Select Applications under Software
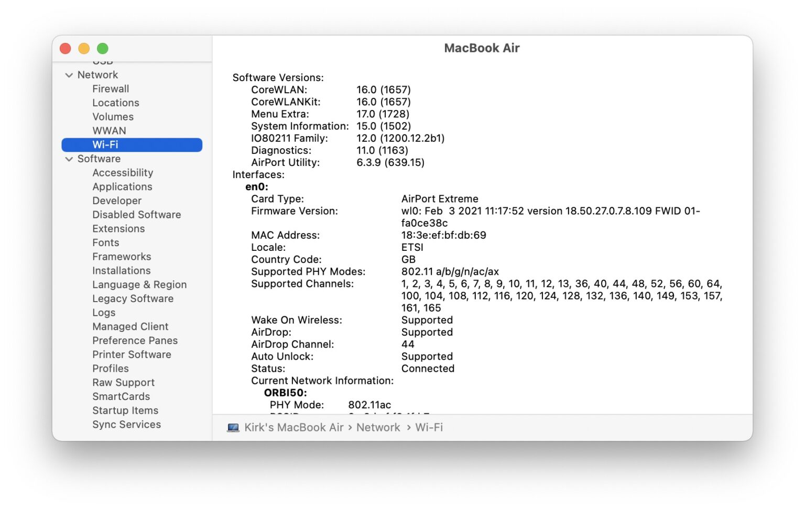805x510 pixels. coord(122,186)
